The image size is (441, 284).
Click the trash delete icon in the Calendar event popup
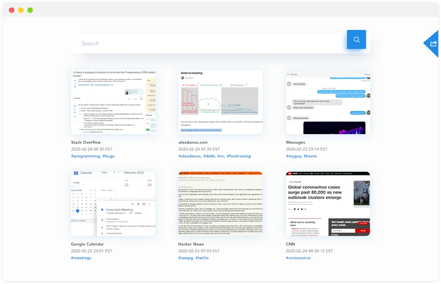pyautogui.click(x=138, y=204)
